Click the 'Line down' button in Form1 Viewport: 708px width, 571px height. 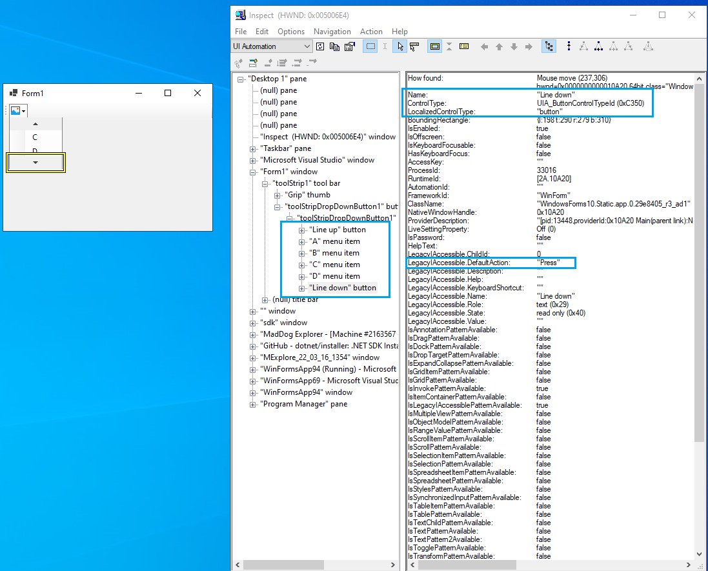[x=35, y=163]
